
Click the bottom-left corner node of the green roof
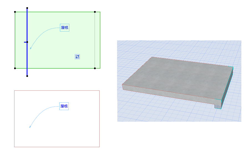tap(15, 68)
